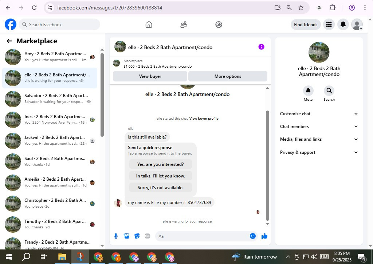The width and height of the screenshot is (373, 264).
Task: Click the $1,000 listing title in chat header
Action: 157,67
